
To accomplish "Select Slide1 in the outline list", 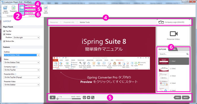I will tap(174, 61).
